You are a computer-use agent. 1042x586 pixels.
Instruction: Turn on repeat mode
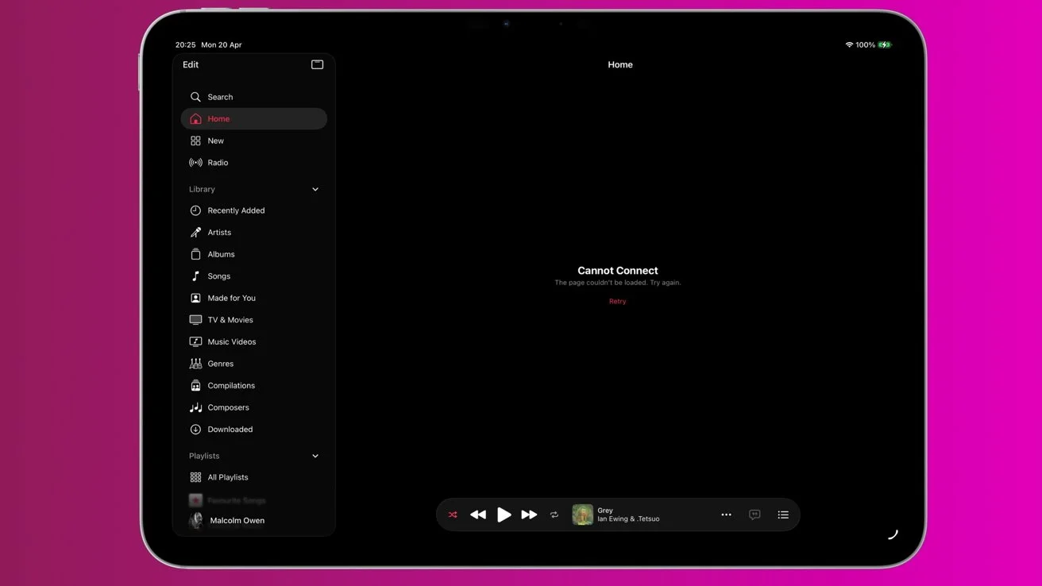[554, 515]
